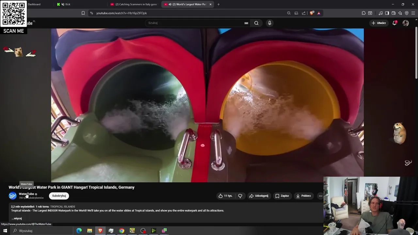The image size is (418, 235).
Task: Like the video with thumbs-up 11 tys.
Action: coord(225,196)
